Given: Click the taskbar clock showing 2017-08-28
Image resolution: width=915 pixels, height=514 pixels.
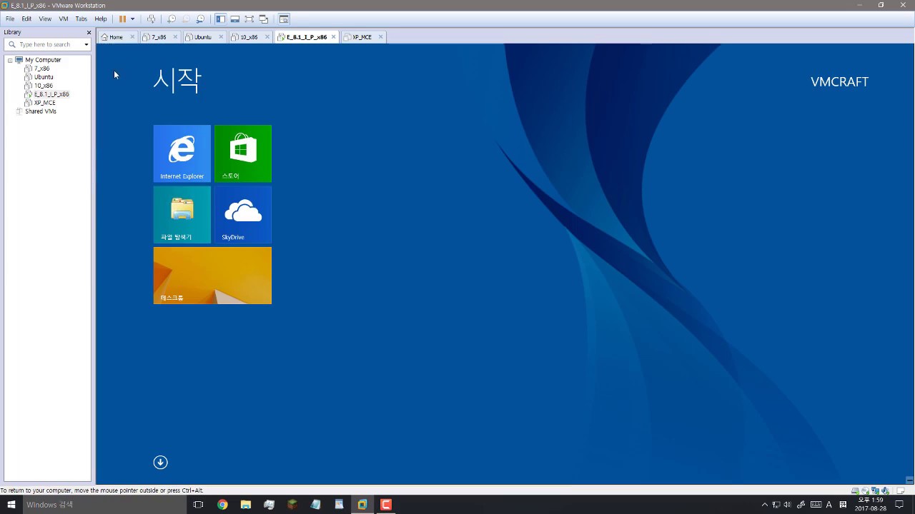Looking at the screenshot, I should click(870, 505).
